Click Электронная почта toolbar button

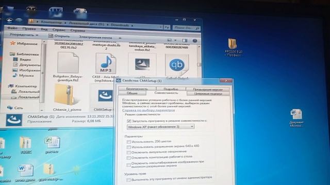click(95, 37)
